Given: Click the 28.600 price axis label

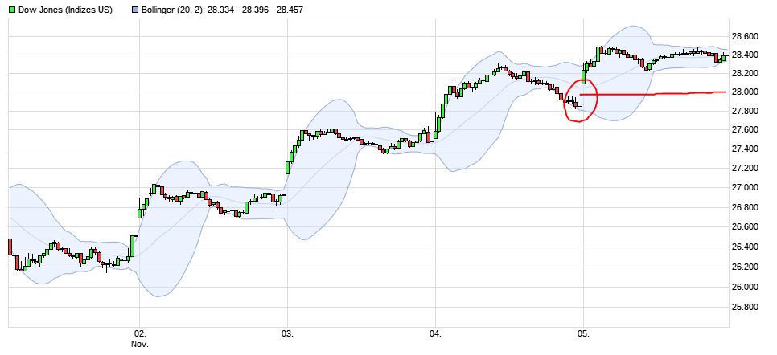Looking at the screenshot, I should pyautogui.click(x=745, y=36).
